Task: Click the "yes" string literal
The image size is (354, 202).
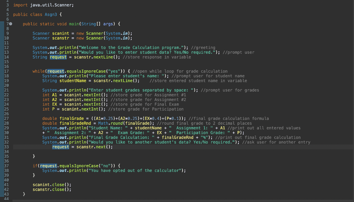Action: click(114, 71)
